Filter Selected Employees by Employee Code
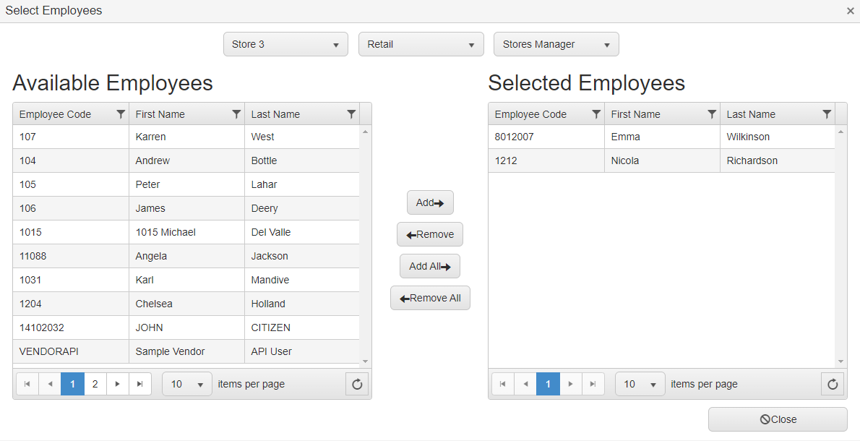Viewport: 860px width, 441px height. click(x=596, y=114)
